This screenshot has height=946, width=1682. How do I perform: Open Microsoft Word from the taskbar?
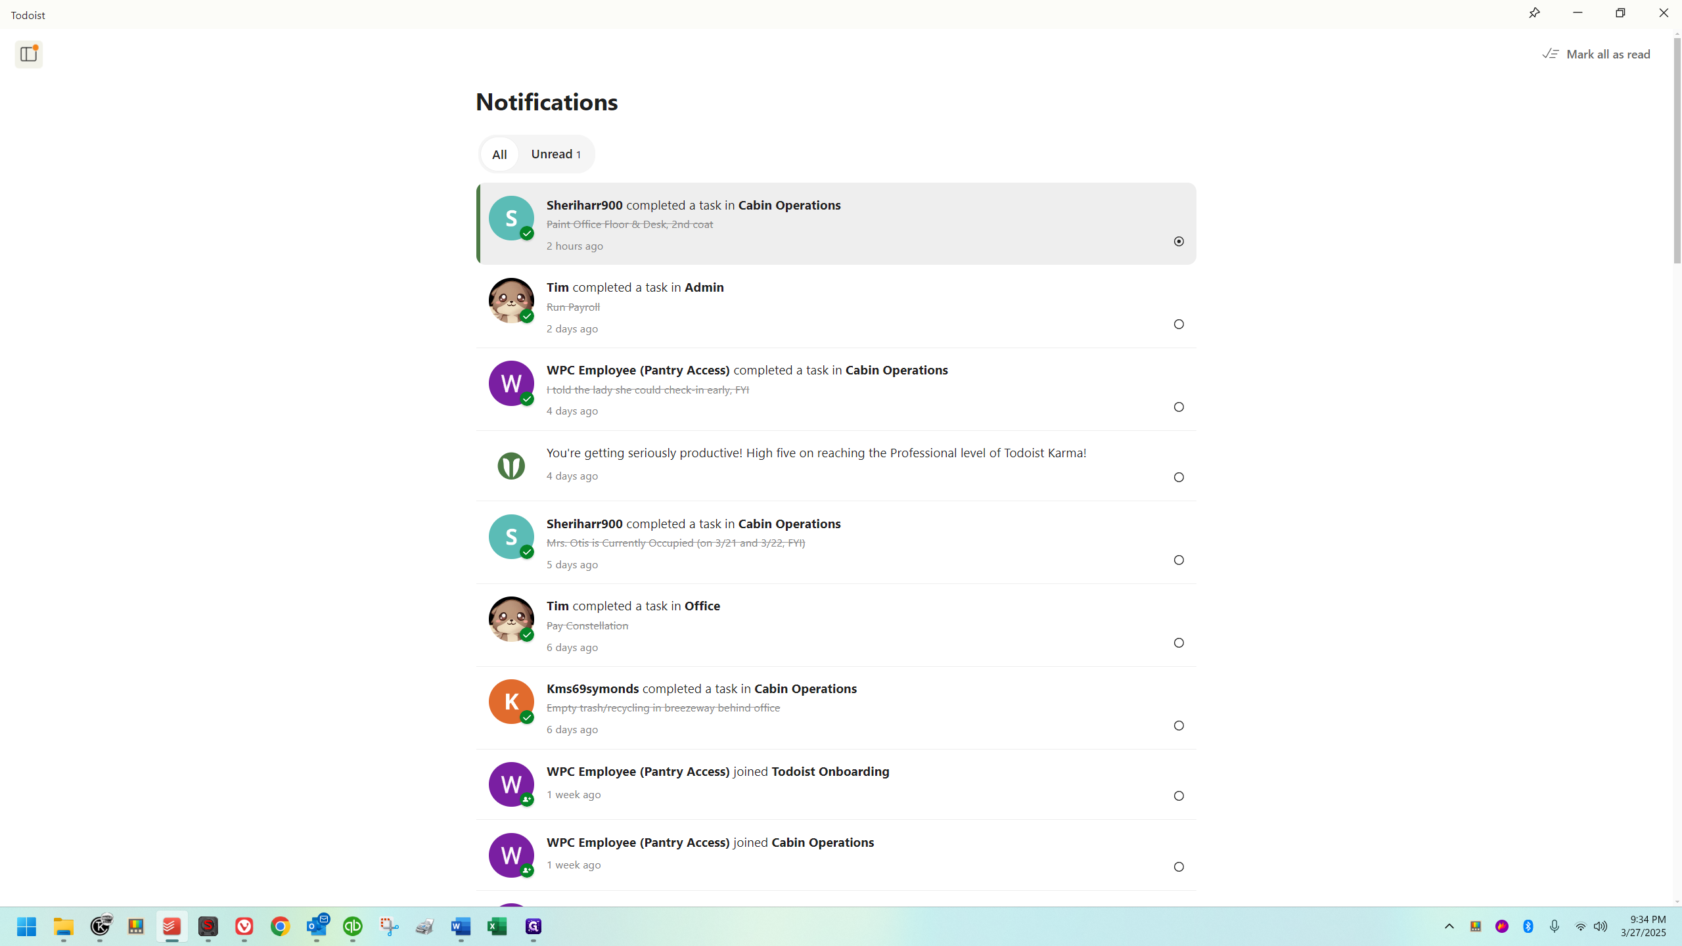(x=461, y=926)
